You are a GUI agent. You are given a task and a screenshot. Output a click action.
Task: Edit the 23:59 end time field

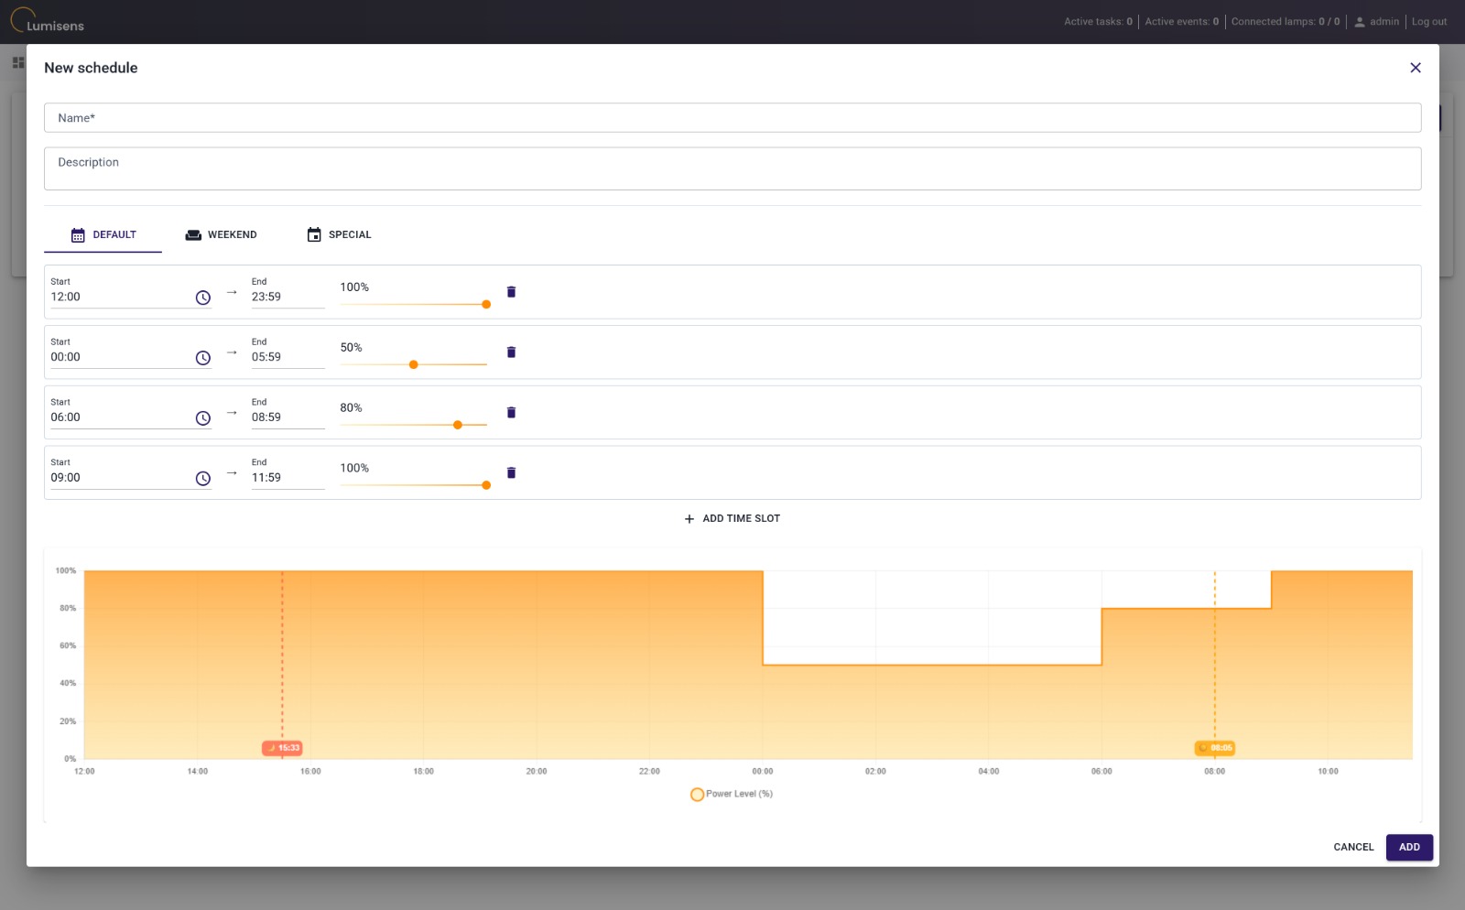click(288, 298)
